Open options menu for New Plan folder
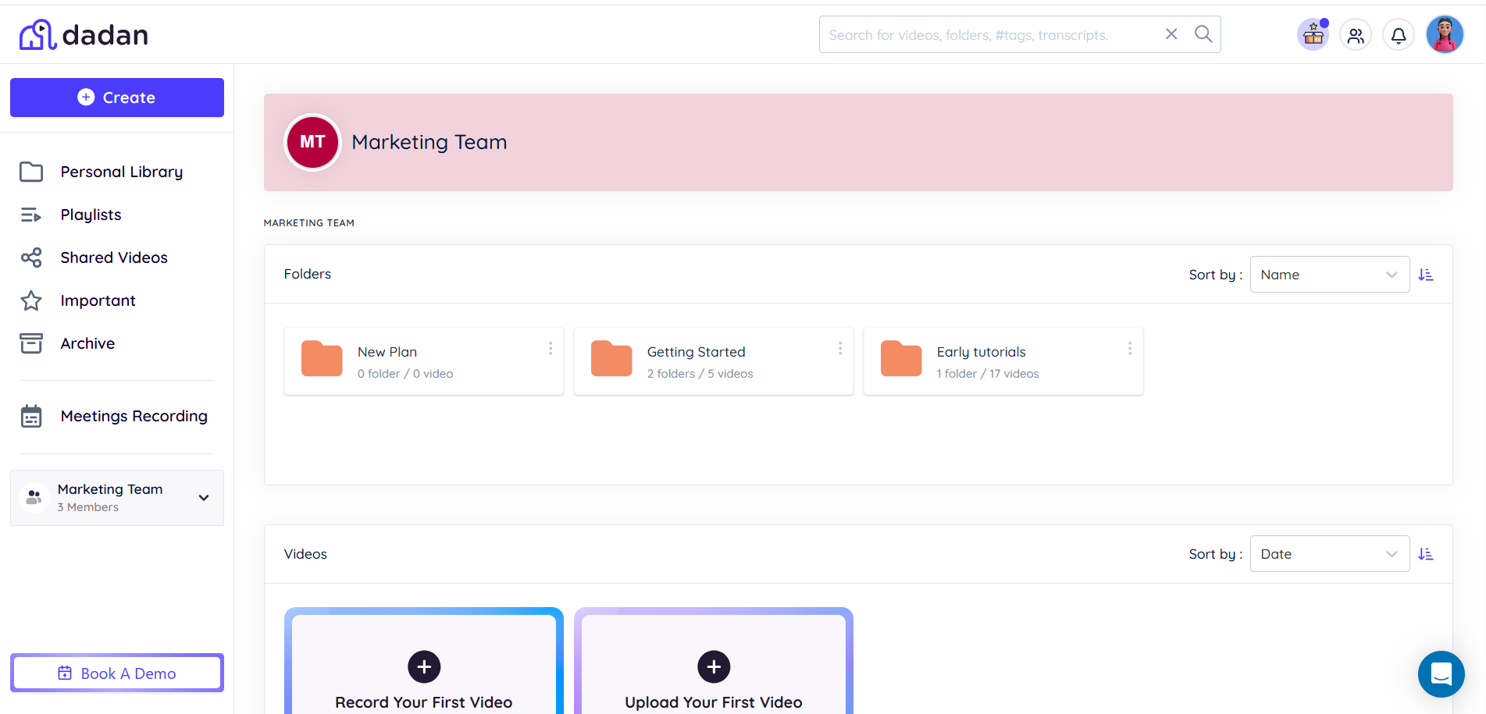 [x=550, y=348]
